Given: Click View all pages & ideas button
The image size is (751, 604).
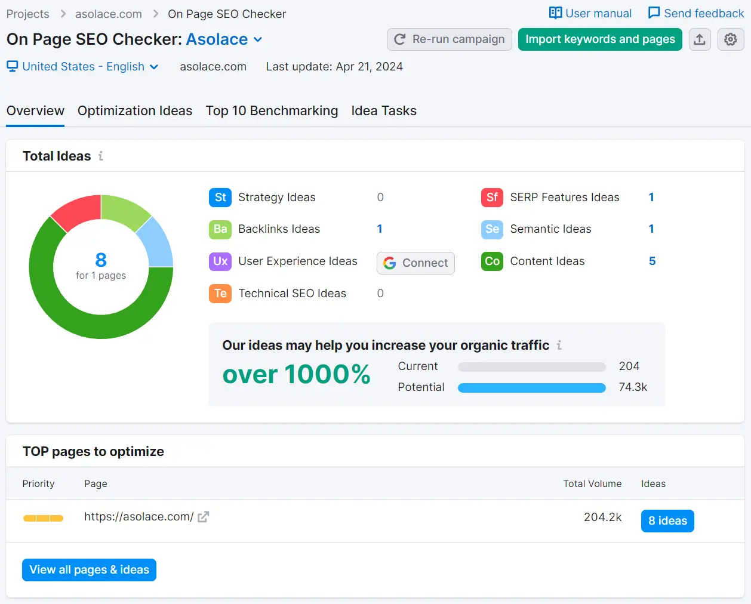Looking at the screenshot, I should tap(89, 570).
